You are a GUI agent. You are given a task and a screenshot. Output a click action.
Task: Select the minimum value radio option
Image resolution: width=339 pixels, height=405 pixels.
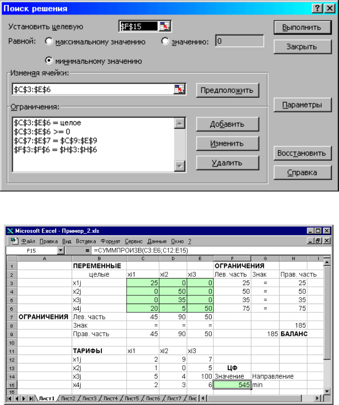(49, 61)
